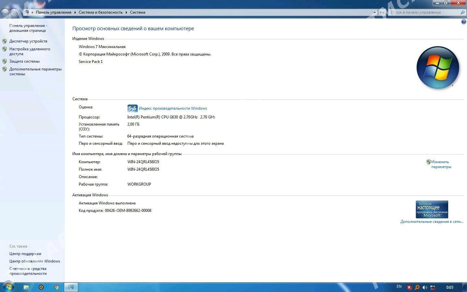Click the Windows logo image
467x292 pixels.
438,67
